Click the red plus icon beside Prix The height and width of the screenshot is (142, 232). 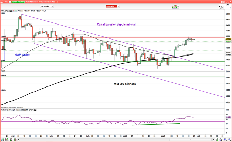pyautogui.click(x=13, y=11)
